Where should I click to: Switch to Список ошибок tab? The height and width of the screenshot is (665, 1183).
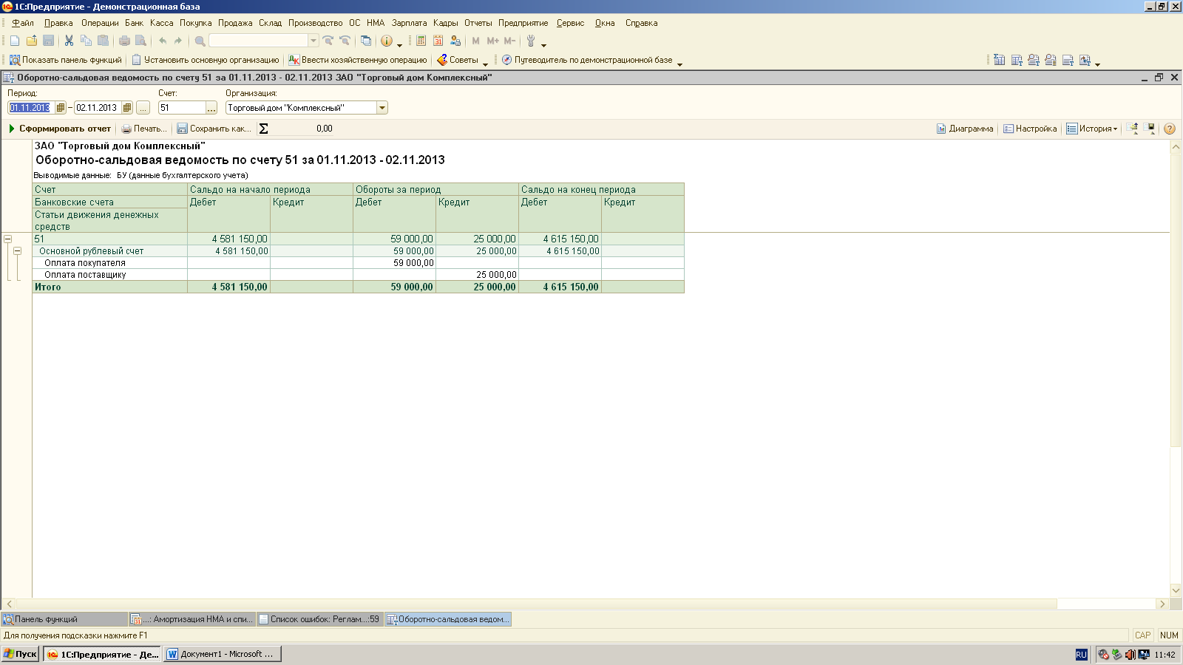(319, 619)
